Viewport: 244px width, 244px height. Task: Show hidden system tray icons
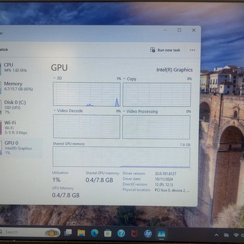click(216, 235)
